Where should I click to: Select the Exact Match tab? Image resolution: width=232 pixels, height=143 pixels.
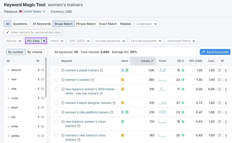click(108, 24)
